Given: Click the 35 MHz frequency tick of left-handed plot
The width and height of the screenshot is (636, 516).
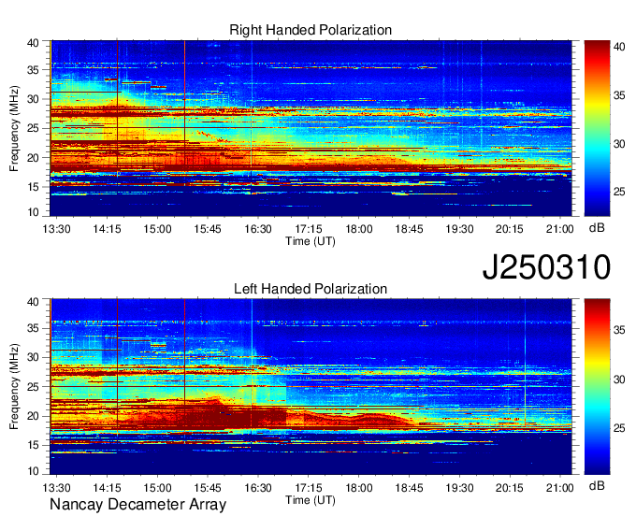Looking at the screenshot, I should [33, 328].
